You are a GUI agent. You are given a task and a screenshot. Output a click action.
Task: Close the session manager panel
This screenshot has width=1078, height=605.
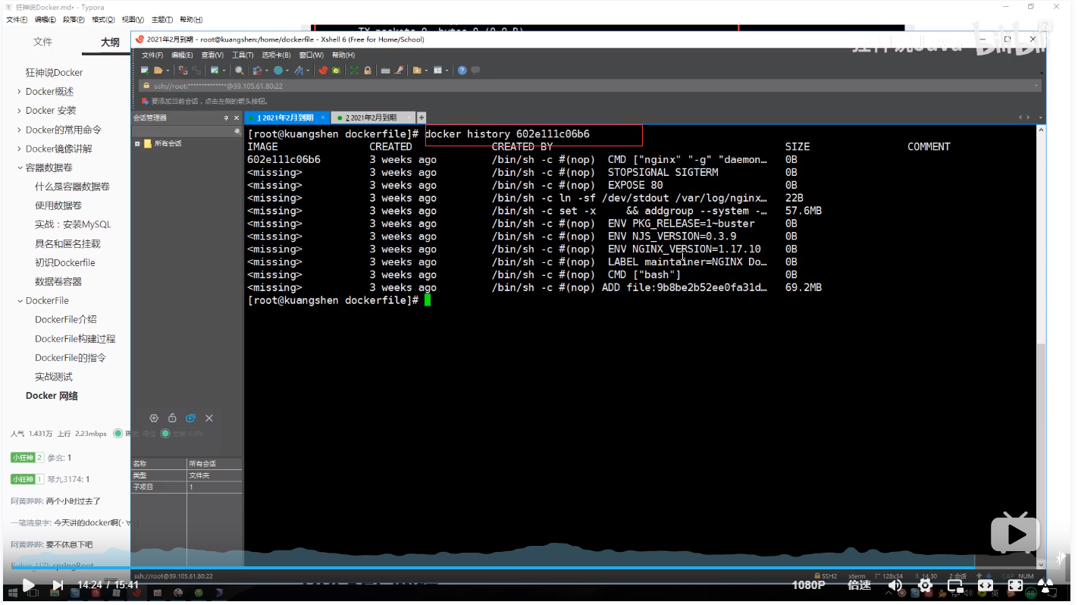click(236, 118)
